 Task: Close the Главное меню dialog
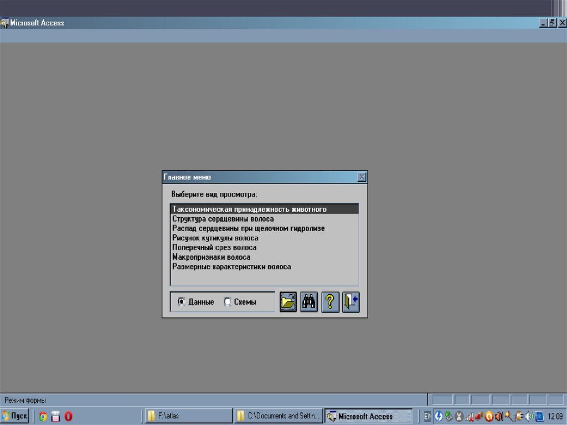[362, 177]
